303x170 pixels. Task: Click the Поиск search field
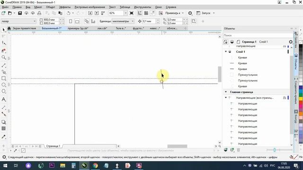coord(258,35)
